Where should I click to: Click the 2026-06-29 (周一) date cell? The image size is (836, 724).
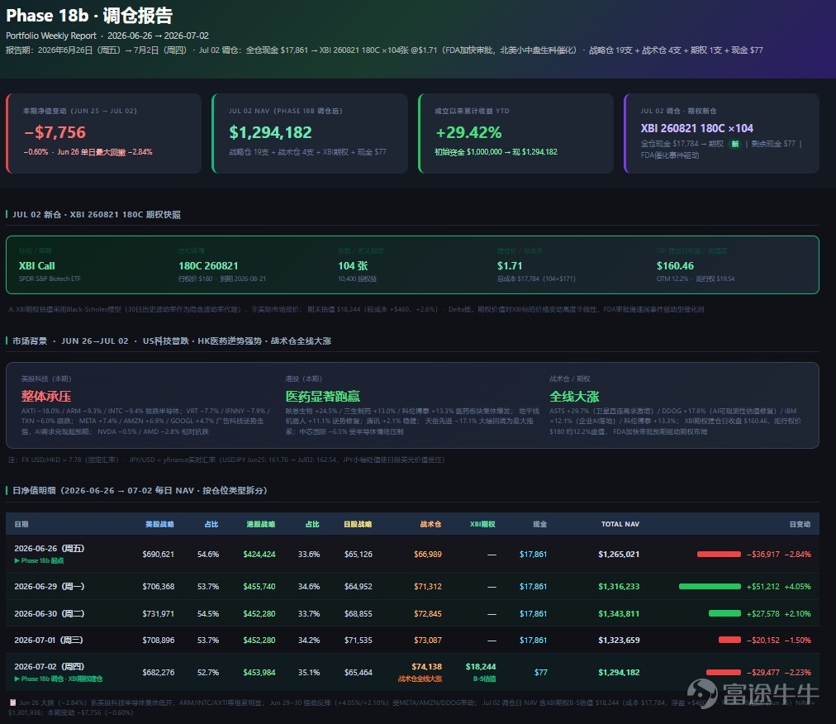pos(50,586)
